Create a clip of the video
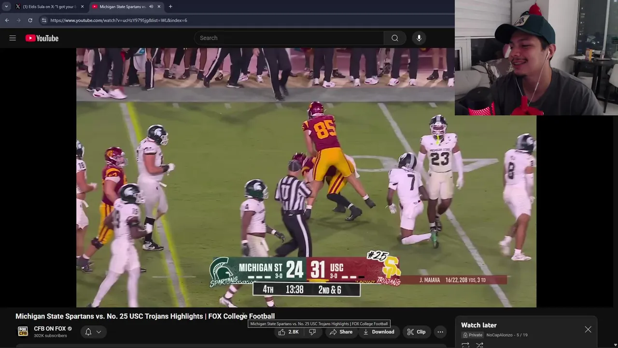 pyautogui.click(x=416, y=332)
